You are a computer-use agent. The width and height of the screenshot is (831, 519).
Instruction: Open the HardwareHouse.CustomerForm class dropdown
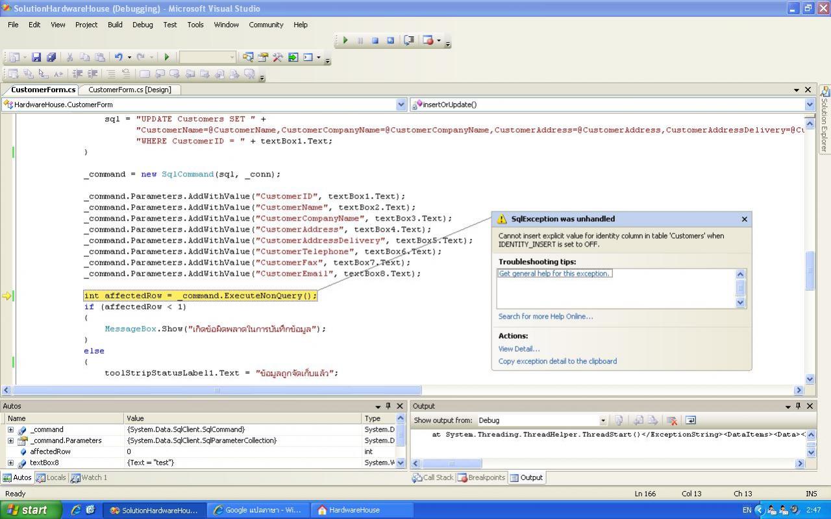coord(401,104)
